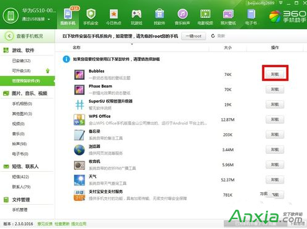
Task: Click the SuperSU hash icon
Action: 80,105
